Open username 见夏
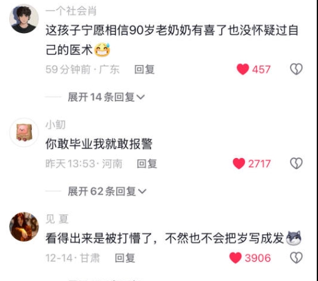Image resolution: width=318 pixels, height=281 pixels. 57,219
